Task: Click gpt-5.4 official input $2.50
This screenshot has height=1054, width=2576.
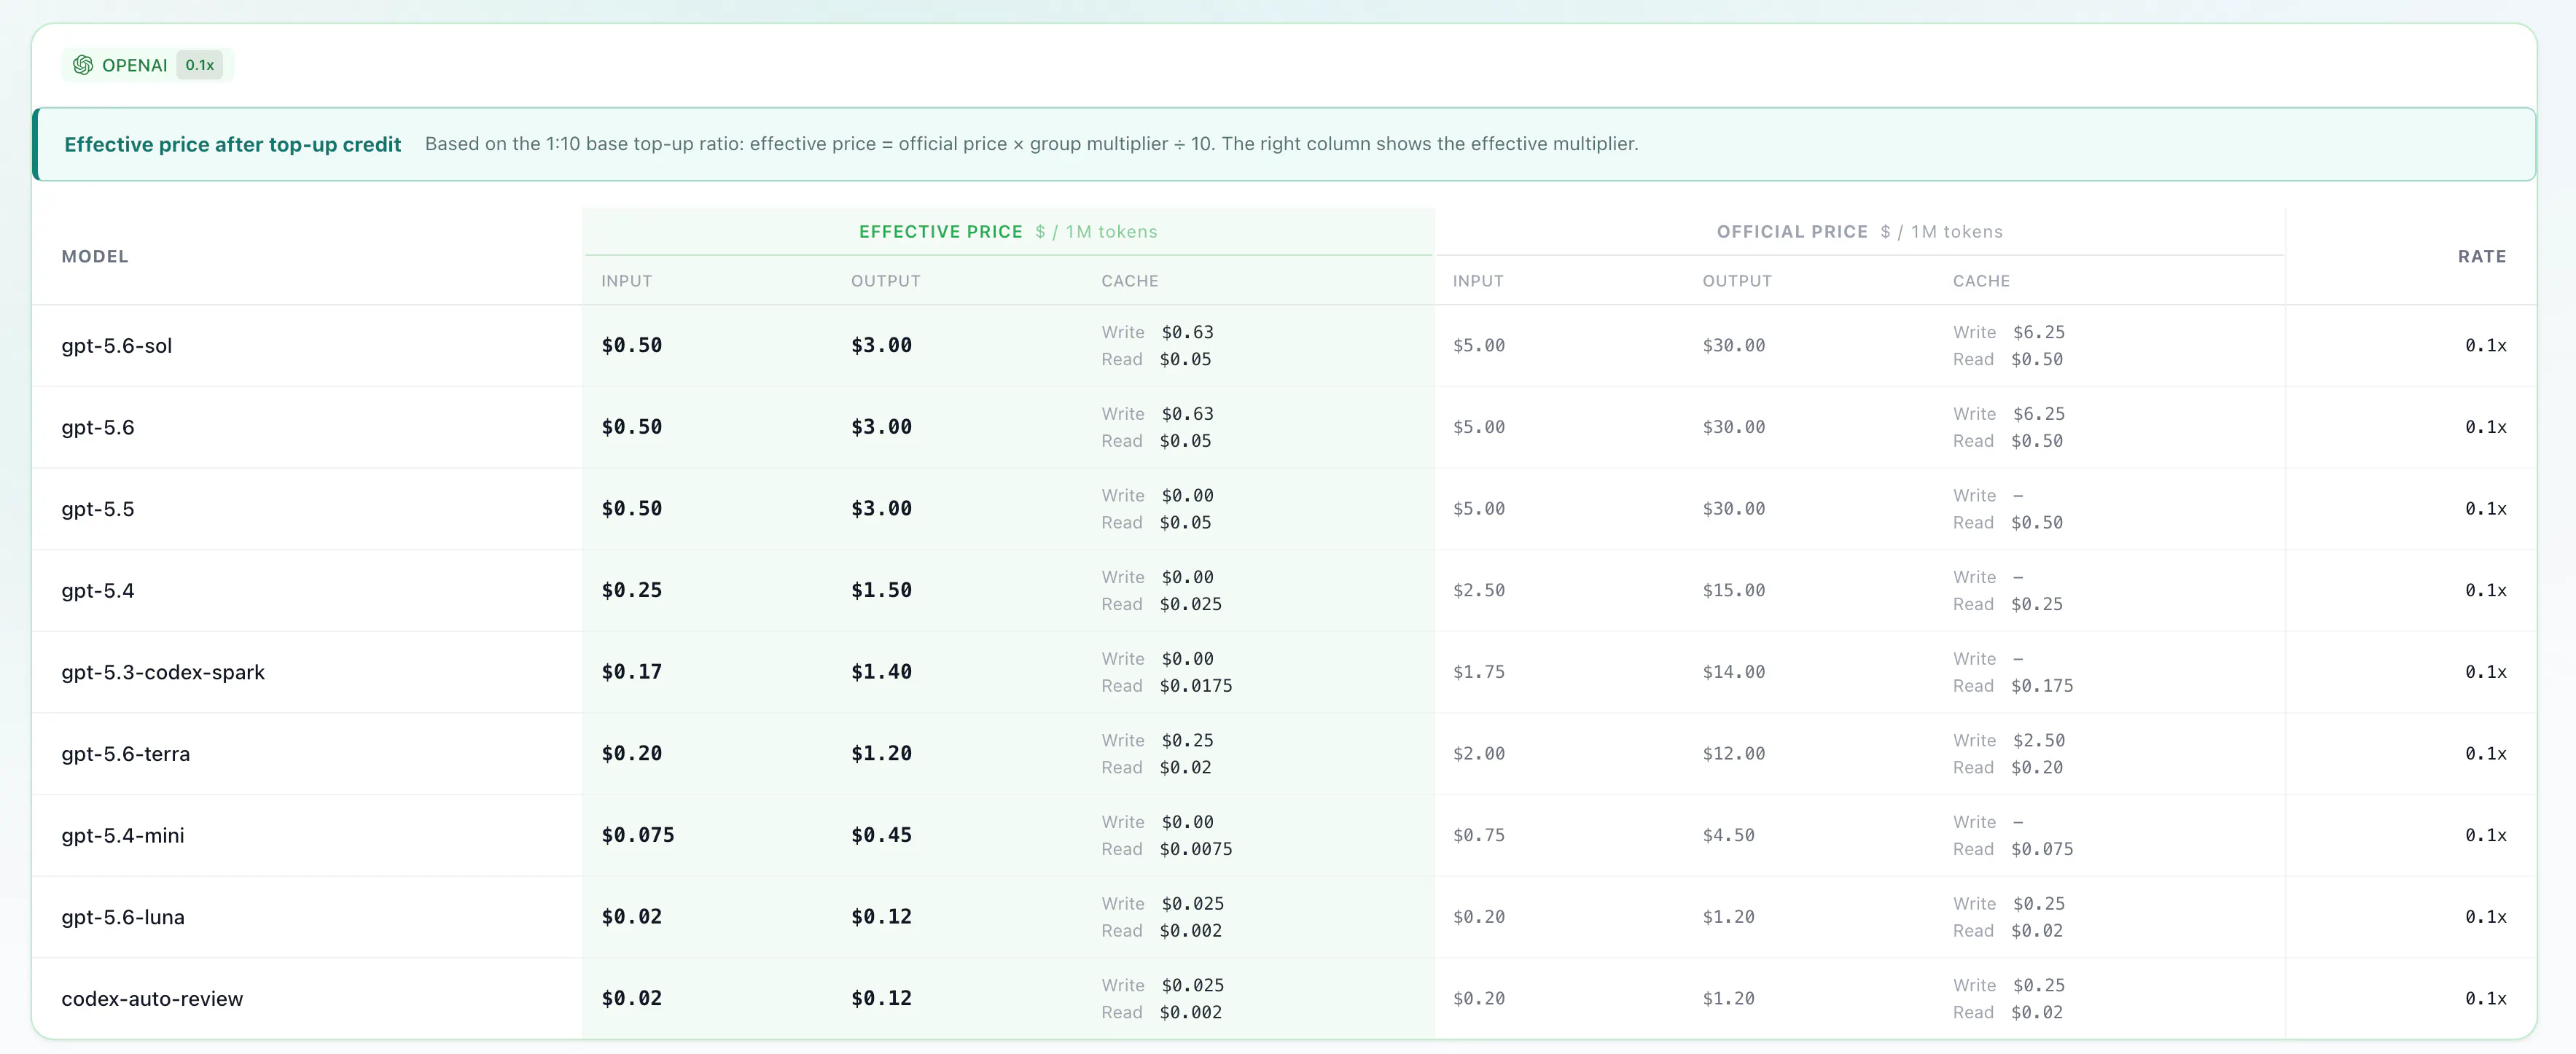Action: [1479, 590]
